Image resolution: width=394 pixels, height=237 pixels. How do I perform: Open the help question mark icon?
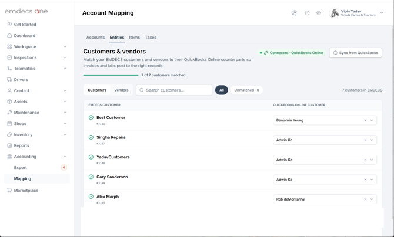(x=307, y=13)
